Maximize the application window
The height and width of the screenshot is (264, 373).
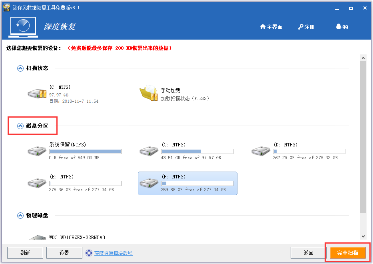[351, 8]
